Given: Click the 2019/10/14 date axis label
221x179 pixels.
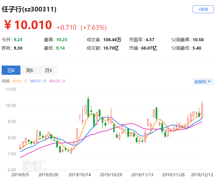Looking at the screenshot, I should pyautogui.click(x=80, y=175).
